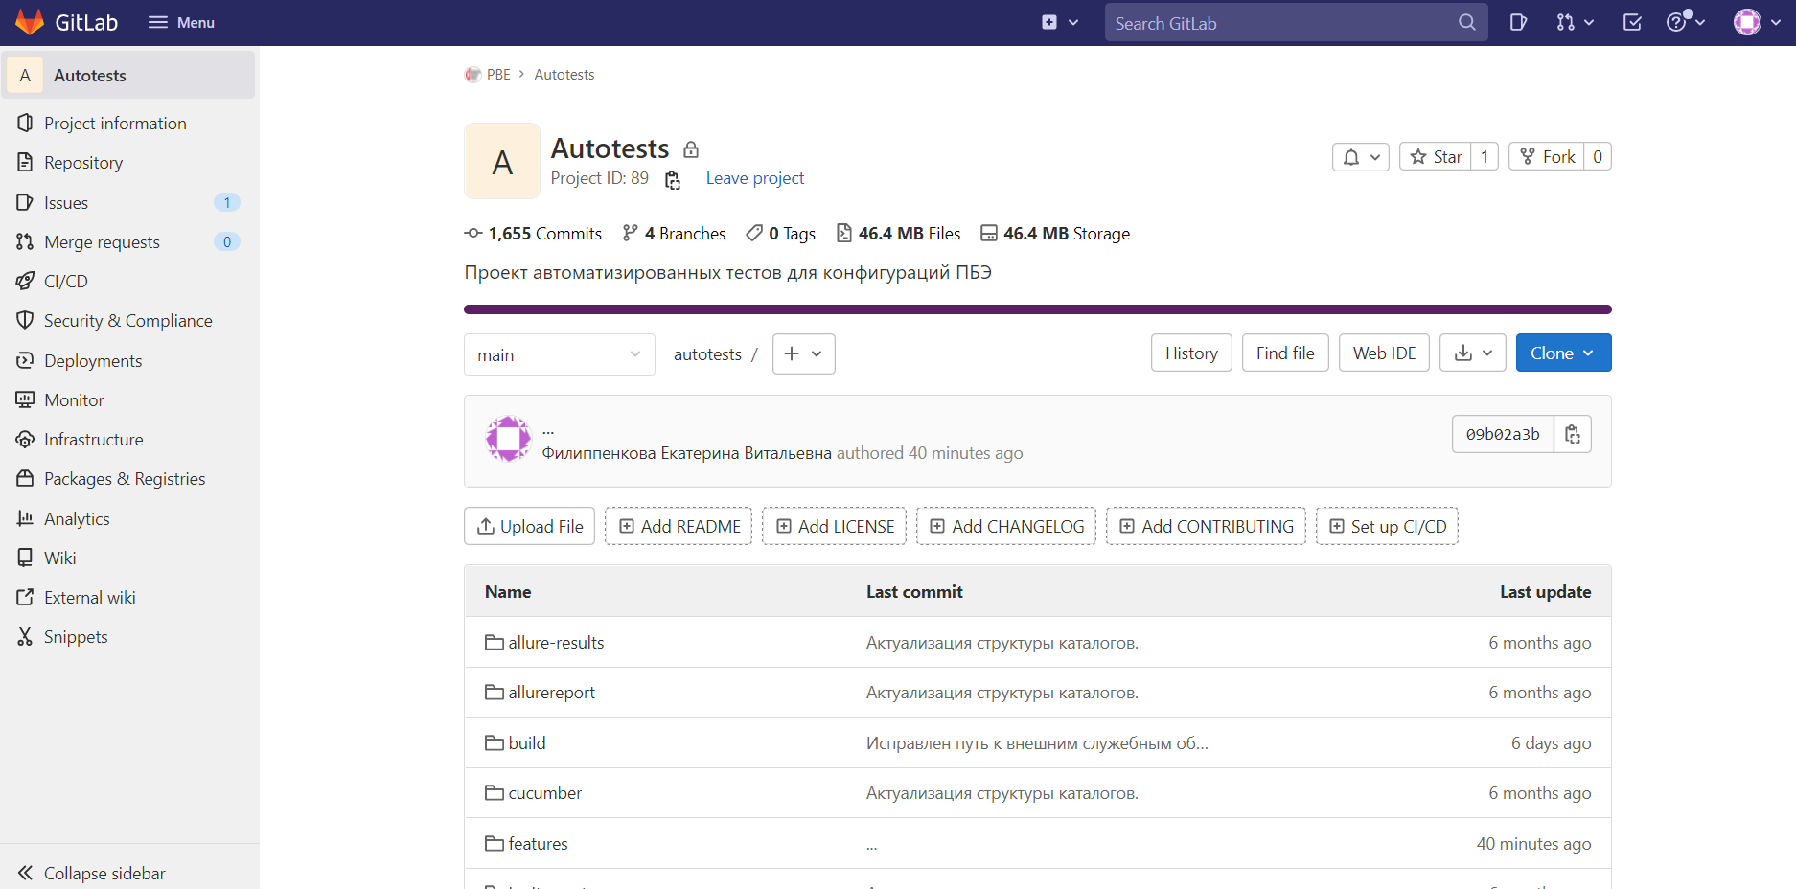The width and height of the screenshot is (1796, 889).
Task: Click the search magnifier icon
Action: pos(1466,22)
